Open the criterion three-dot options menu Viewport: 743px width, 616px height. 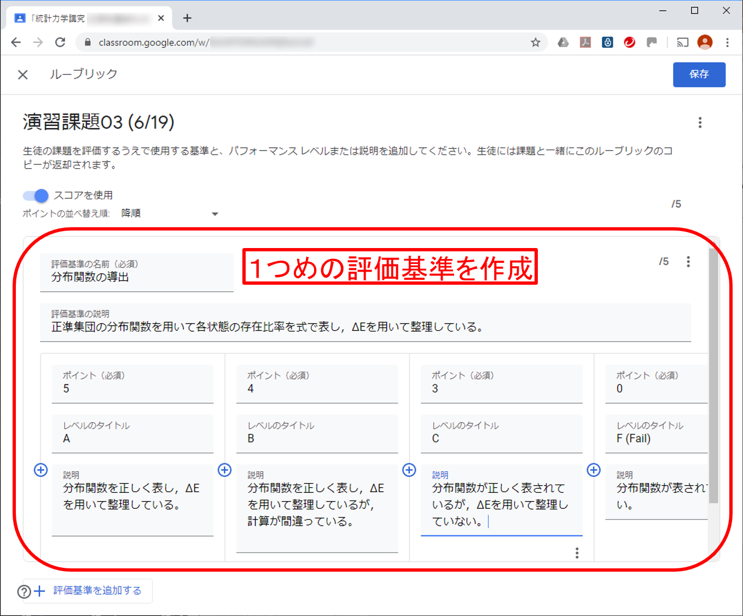[688, 262]
